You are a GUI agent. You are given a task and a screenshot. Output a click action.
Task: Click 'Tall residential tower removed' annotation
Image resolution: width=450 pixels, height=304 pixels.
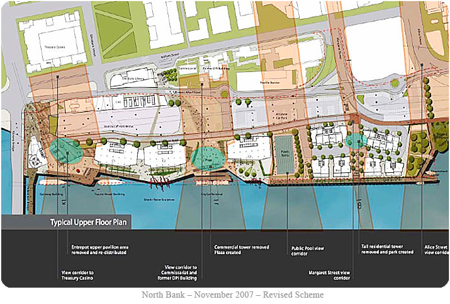pos(387,249)
